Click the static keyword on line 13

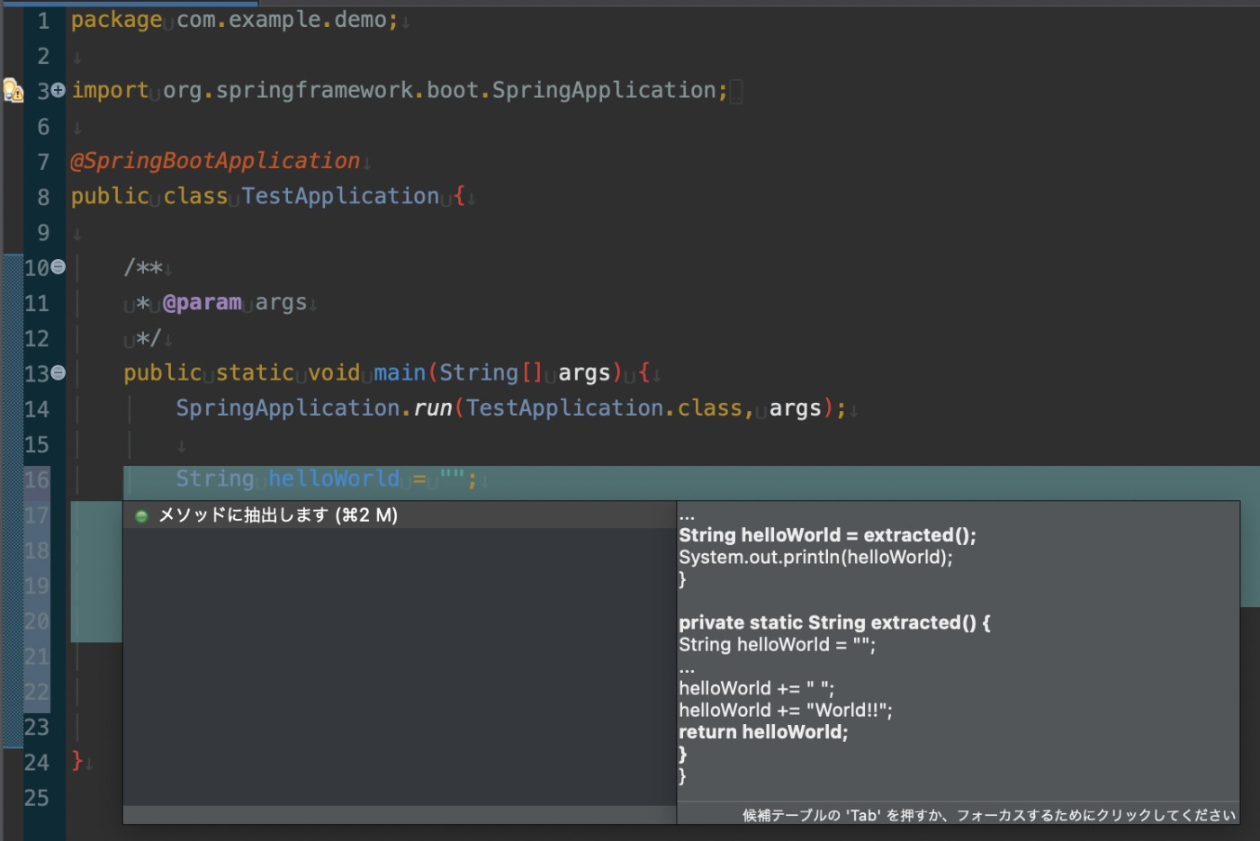tap(255, 372)
